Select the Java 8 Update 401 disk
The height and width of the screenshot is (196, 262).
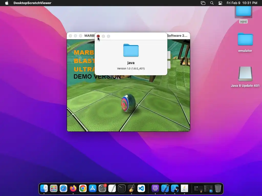[x=245, y=74]
